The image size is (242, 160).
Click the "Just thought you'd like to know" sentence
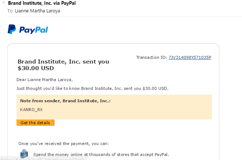pyautogui.click(x=92, y=88)
